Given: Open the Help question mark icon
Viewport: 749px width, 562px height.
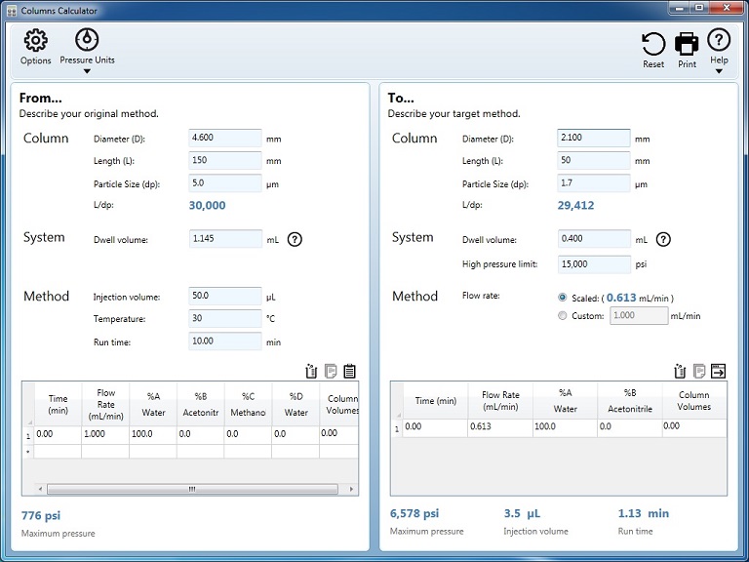Looking at the screenshot, I should (719, 40).
